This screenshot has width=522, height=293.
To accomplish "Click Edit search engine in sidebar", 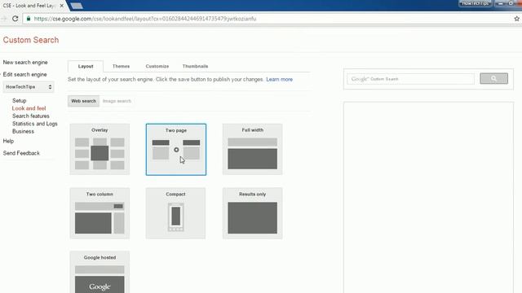I will click(25, 74).
